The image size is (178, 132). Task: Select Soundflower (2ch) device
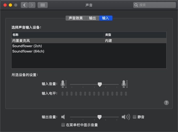(89, 46)
